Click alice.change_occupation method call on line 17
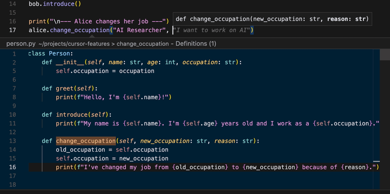 pyautogui.click(x=79, y=30)
